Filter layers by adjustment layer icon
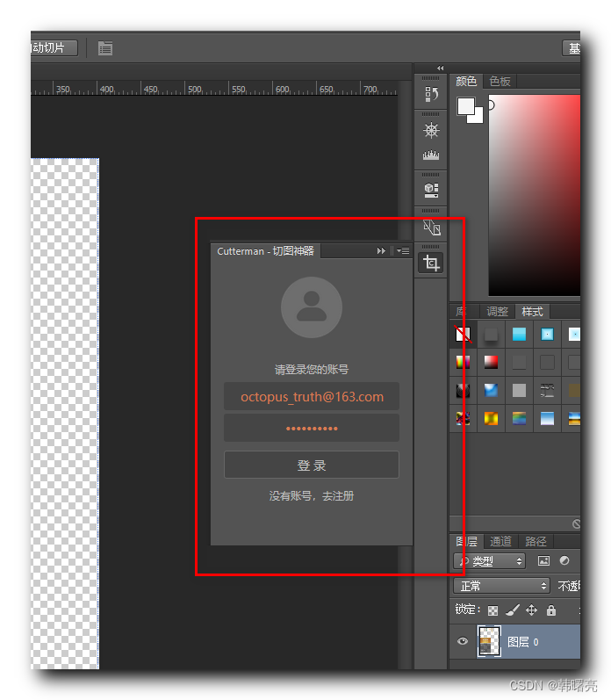611x700 pixels. click(x=564, y=560)
